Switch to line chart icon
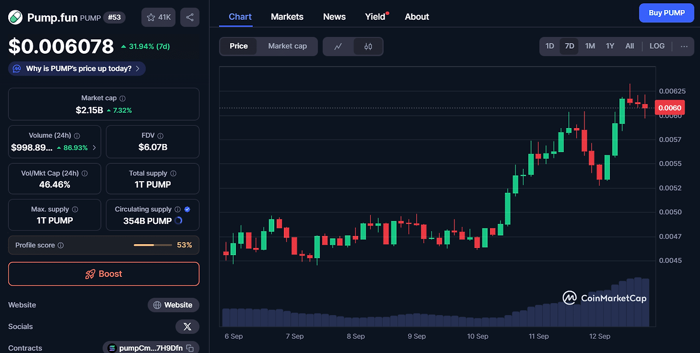The height and width of the screenshot is (353, 700). point(338,47)
